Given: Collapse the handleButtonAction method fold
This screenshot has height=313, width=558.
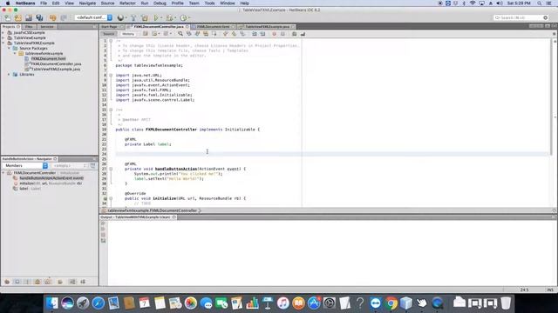Looking at the screenshot, I should coord(111,169).
